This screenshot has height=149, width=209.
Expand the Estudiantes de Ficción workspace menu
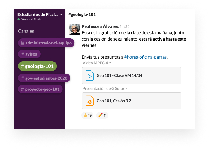tap(61, 14)
